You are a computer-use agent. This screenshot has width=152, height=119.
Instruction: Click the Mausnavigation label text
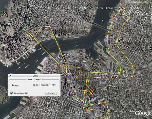pyautogui.click(x=21, y=93)
